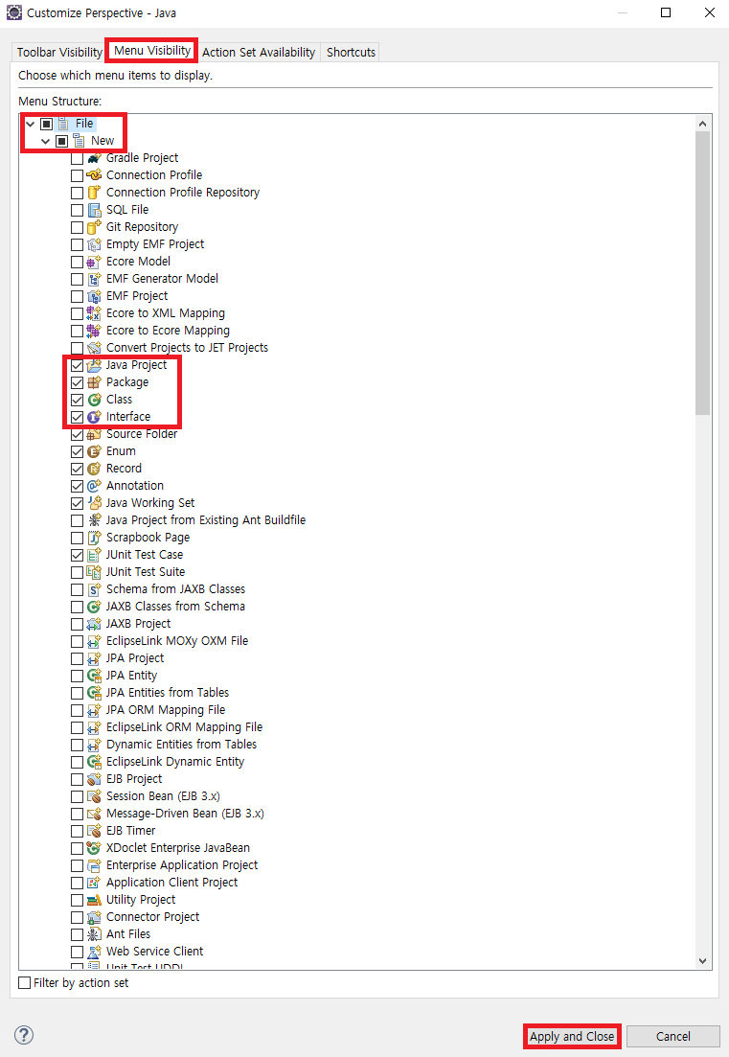Select JPA ORM Mapping File entry
Image resolution: width=729 pixels, height=1057 pixels.
166,710
